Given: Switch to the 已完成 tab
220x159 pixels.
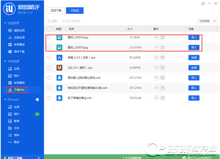Looking at the screenshot, I should tap(75, 11).
